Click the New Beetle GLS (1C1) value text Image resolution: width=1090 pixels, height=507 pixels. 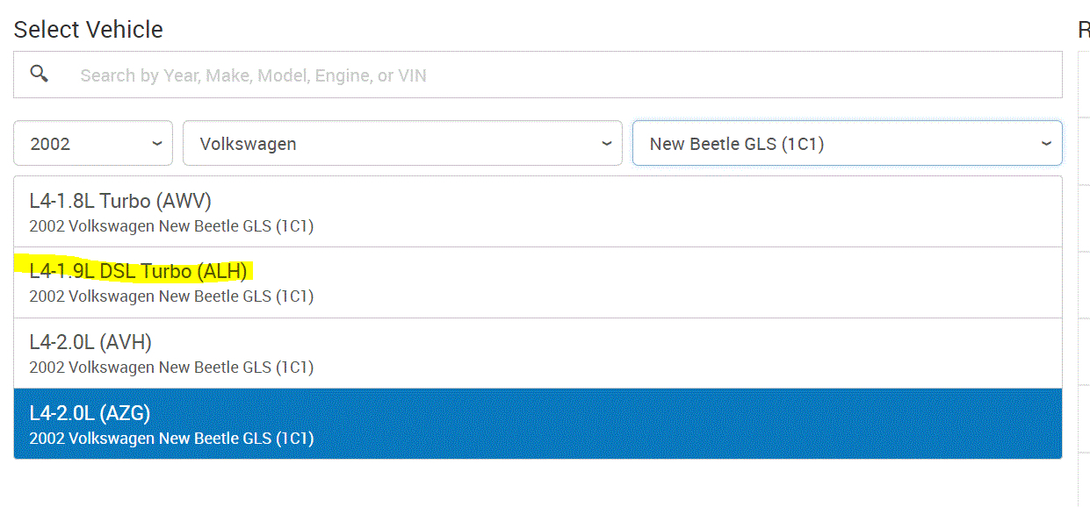tap(736, 144)
